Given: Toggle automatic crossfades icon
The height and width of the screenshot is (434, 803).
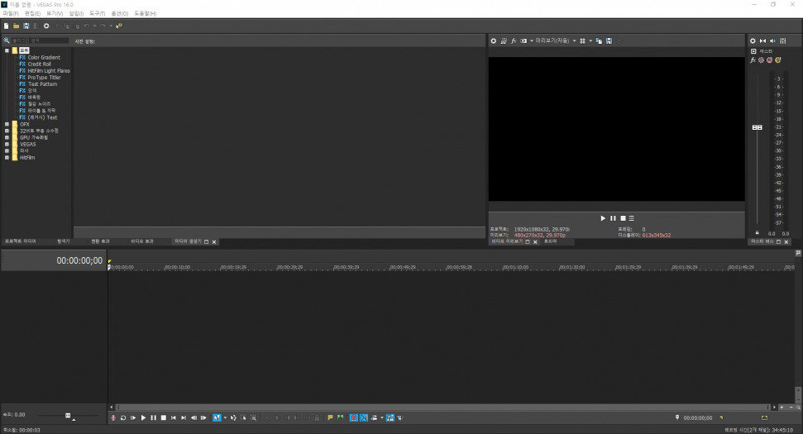Looking at the screenshot, I should point(364,417).
